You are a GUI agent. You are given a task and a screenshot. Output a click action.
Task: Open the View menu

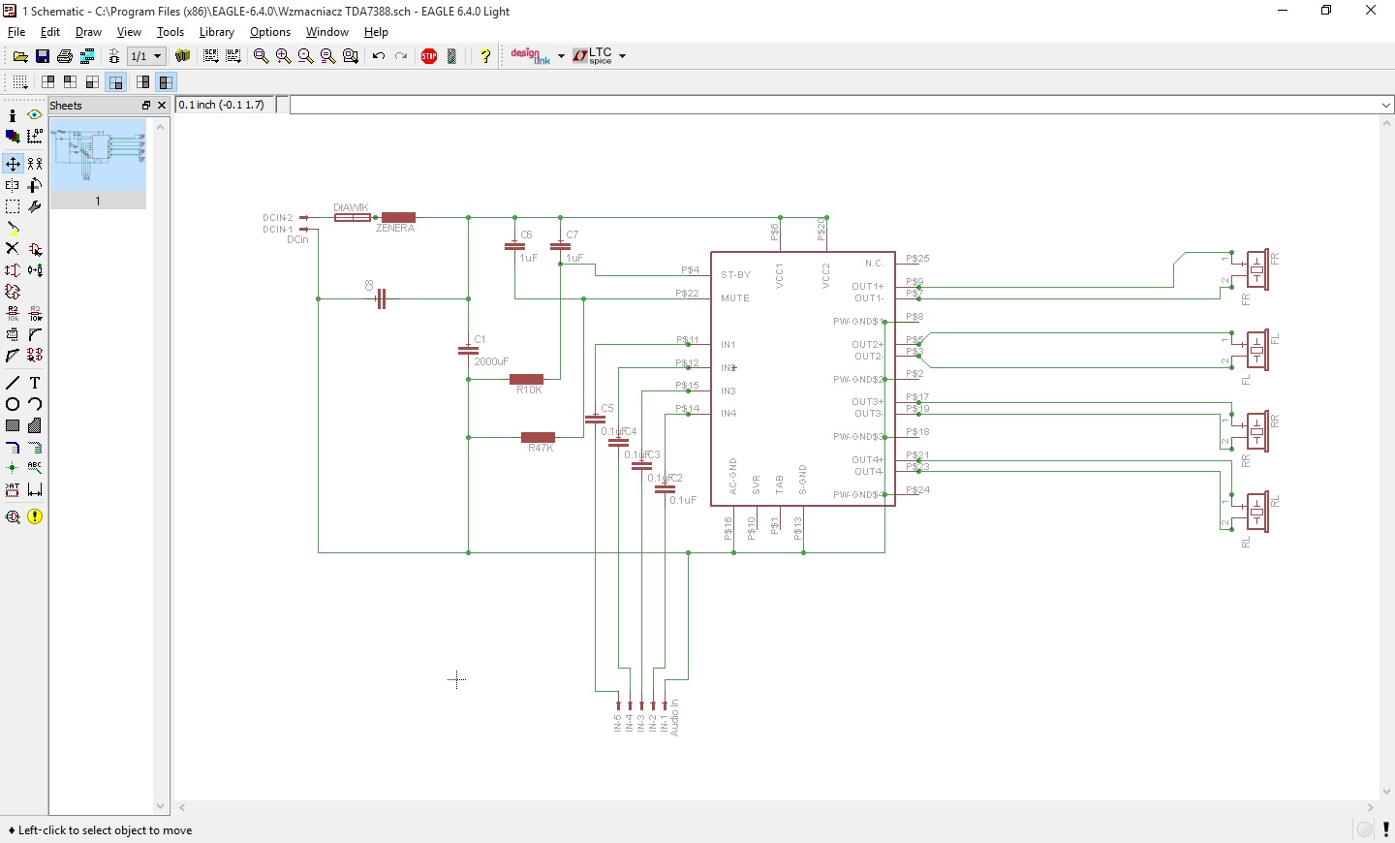[x=129, y=32]
